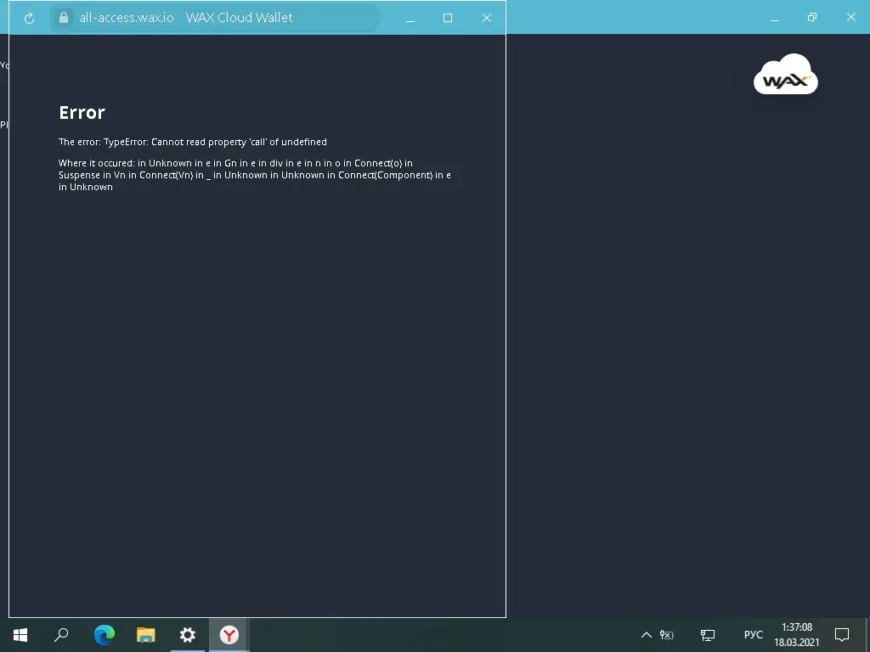Open the Windows Start menu
Screen dimensions: 870x652
(x=20, y=635)
